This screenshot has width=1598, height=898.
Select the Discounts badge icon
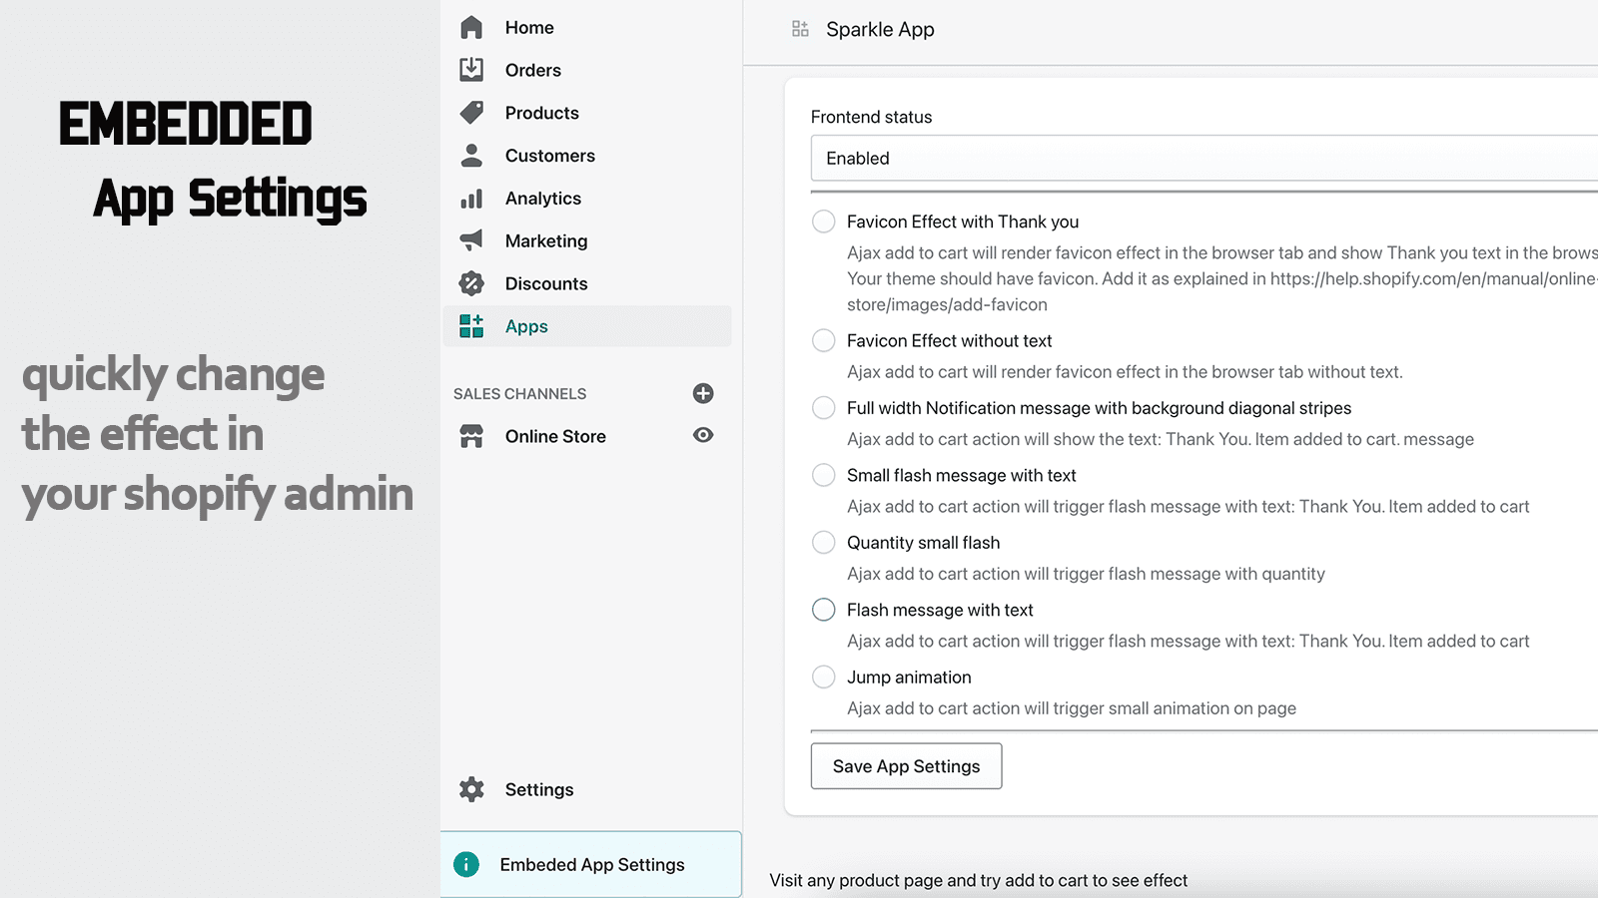pos(470,283)
